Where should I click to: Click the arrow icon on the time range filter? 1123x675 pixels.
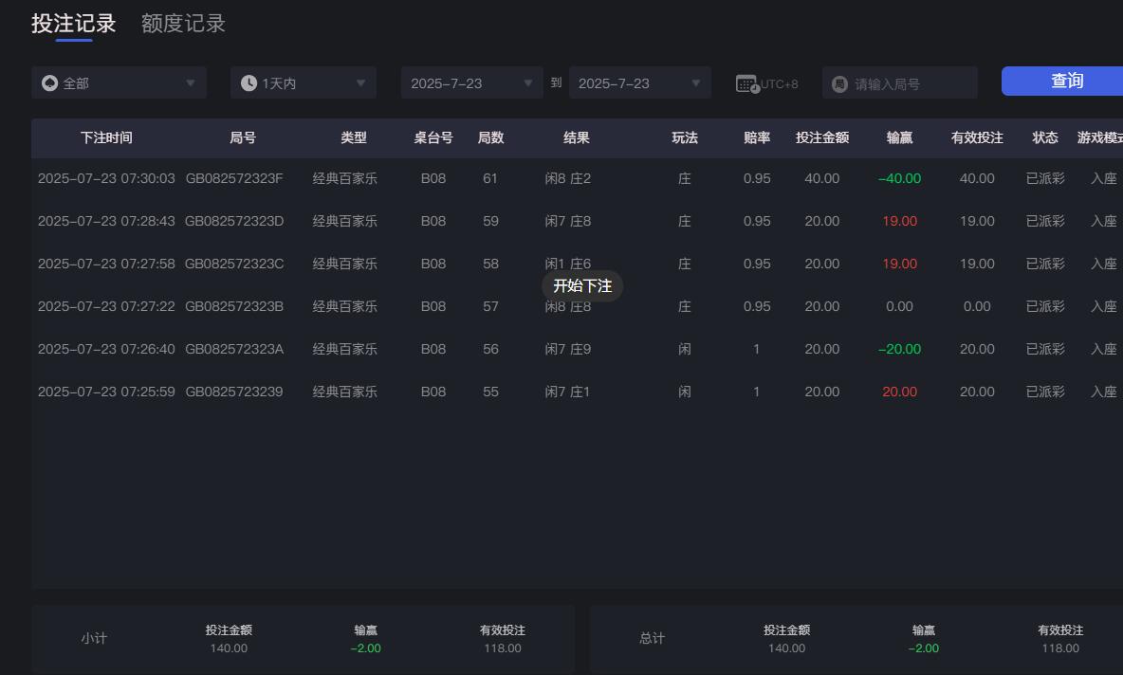pyautogui.click(x=361, y=82)
